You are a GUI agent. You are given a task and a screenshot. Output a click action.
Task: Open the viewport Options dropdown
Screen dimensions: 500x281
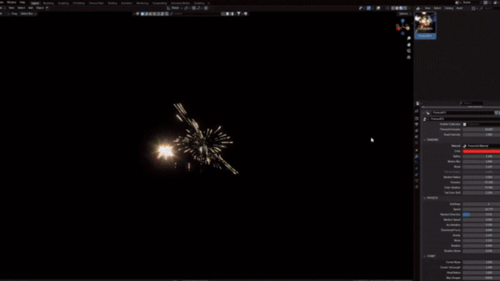click(404, 14)
